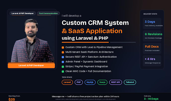Click the blue bullet beside Admin Panel line

[x=63, y=62]
